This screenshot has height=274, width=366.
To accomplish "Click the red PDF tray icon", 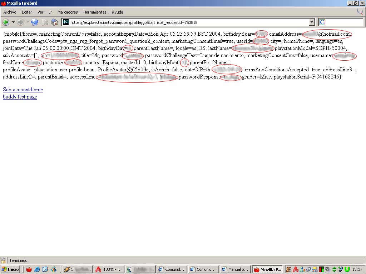I will point(296,270).
